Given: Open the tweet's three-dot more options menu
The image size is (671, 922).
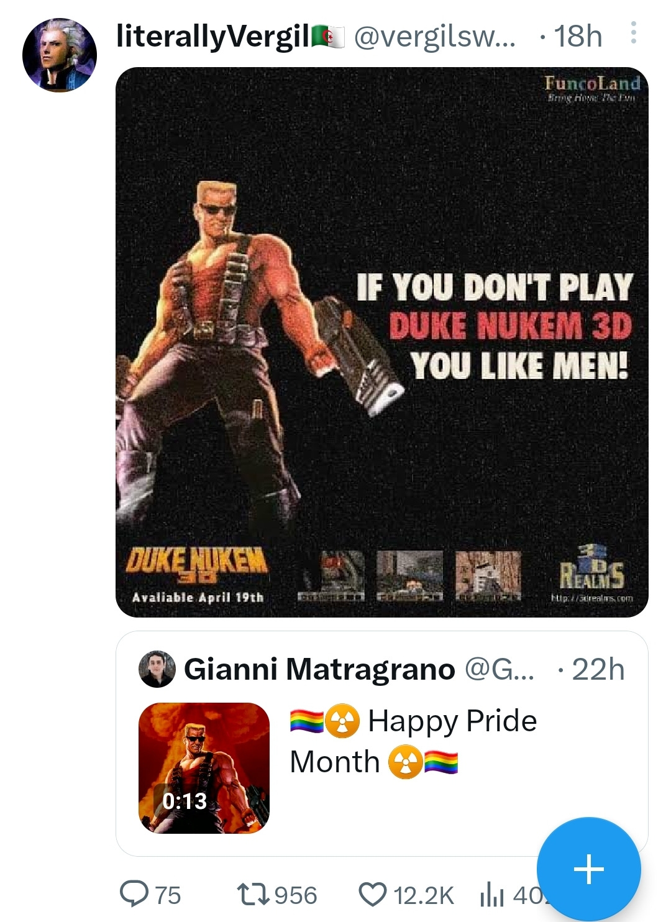Looking at the screenshot, I should (x=633, y=32).
